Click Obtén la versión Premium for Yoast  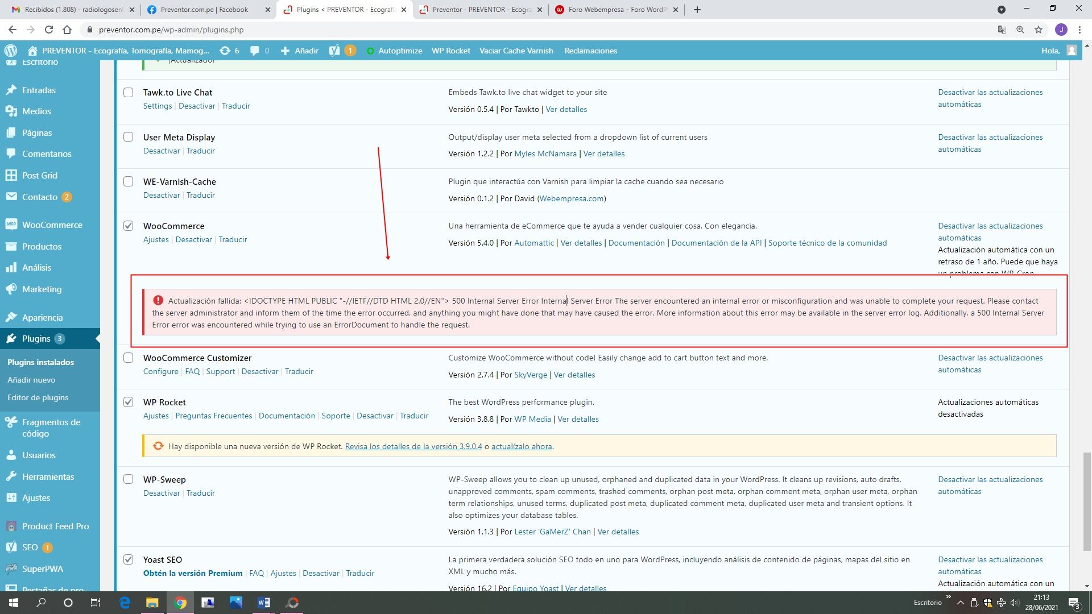(193, 573)
